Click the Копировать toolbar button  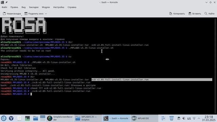[x=177, y=14]
